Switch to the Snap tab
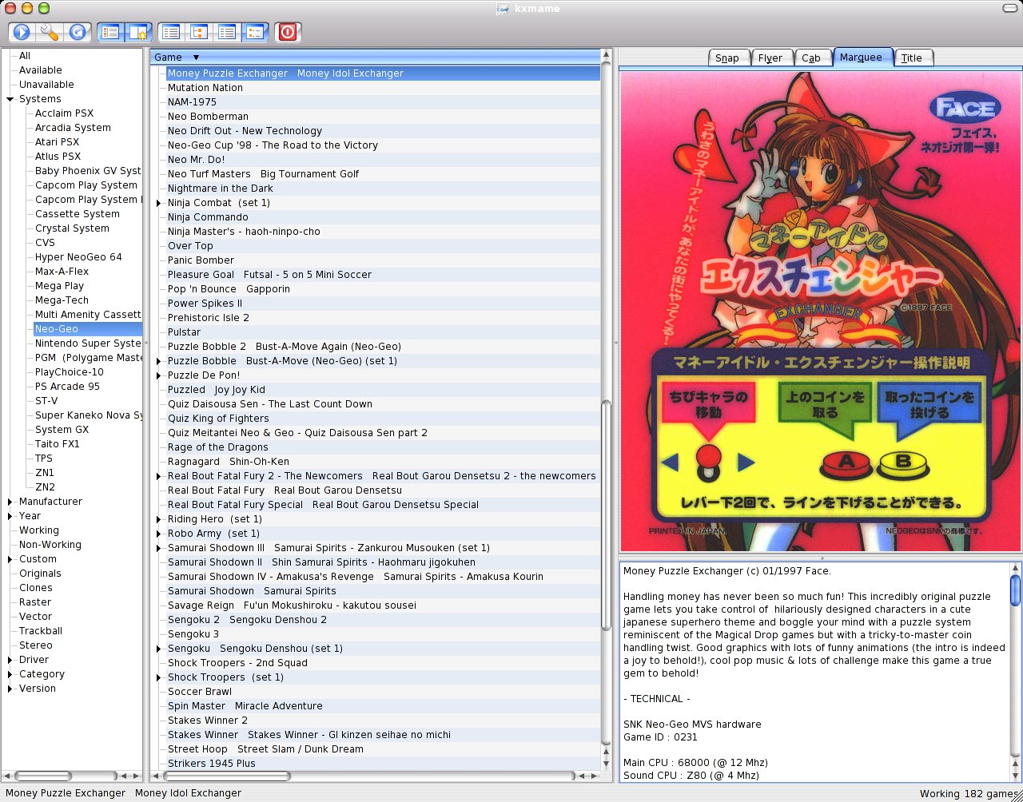Screen dimensions: 1023x802 click(729, 58)
